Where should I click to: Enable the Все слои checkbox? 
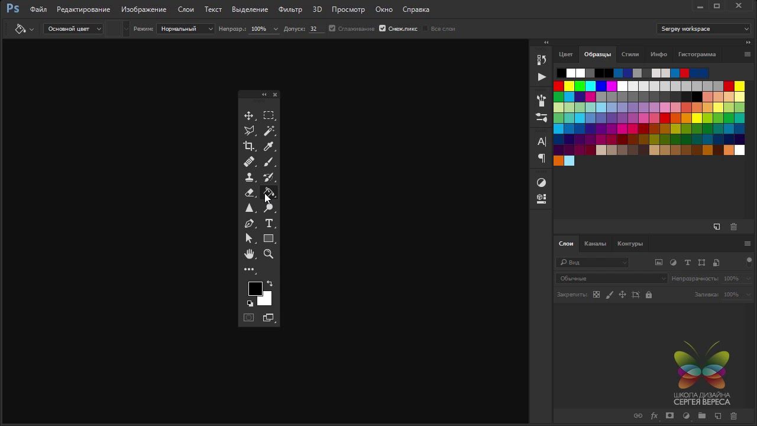(425, 28)
